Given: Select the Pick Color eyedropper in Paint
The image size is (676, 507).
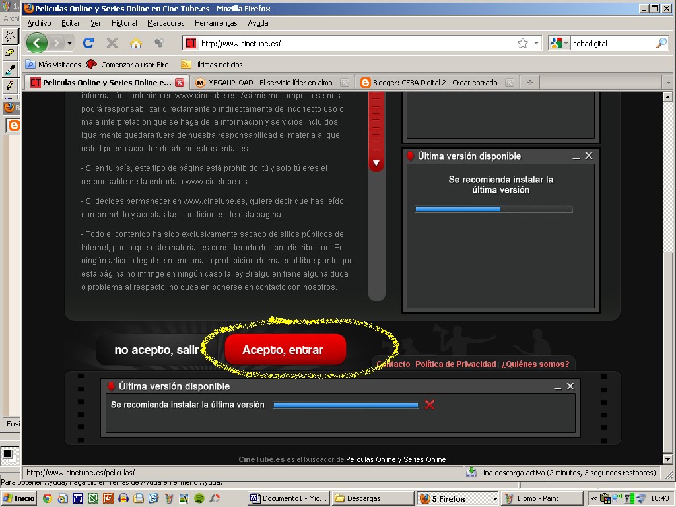Looking at the screenshot, I should pos(9,69).
